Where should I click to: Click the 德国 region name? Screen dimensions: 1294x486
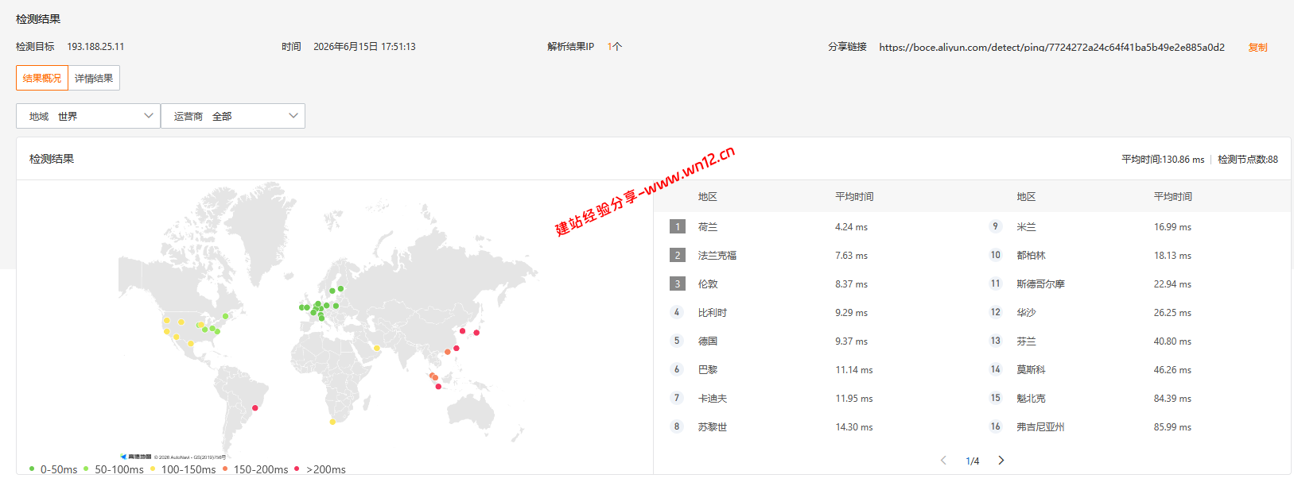coord(708,341)
